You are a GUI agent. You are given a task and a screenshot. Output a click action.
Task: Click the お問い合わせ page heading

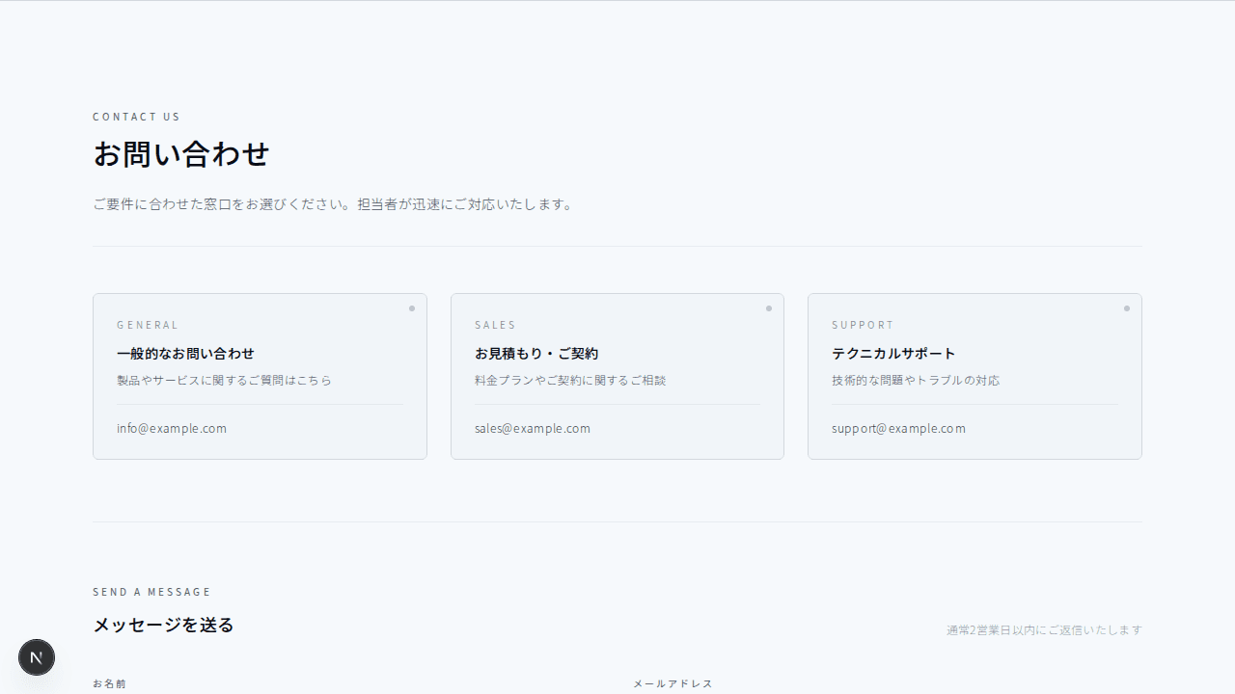click(x=181, y=154)
